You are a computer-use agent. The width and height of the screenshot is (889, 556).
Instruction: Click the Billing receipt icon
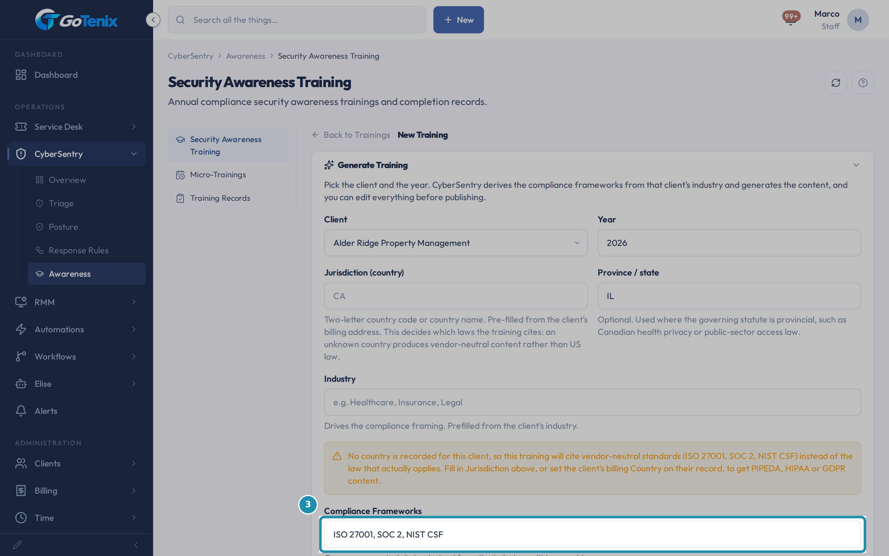21,491
